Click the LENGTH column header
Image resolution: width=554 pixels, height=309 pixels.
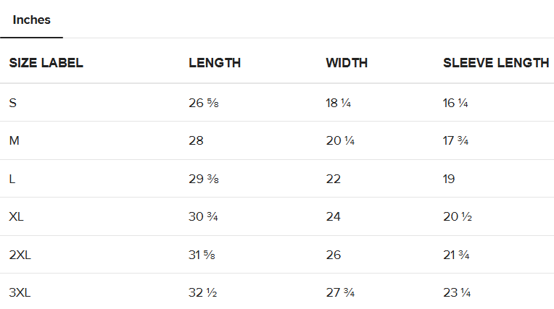[x=215, y=63]
